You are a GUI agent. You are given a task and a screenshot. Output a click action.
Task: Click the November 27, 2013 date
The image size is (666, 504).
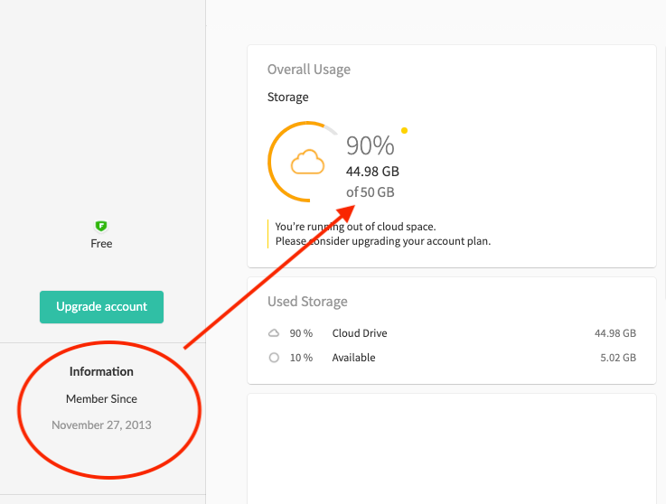[x=101, y=425]
